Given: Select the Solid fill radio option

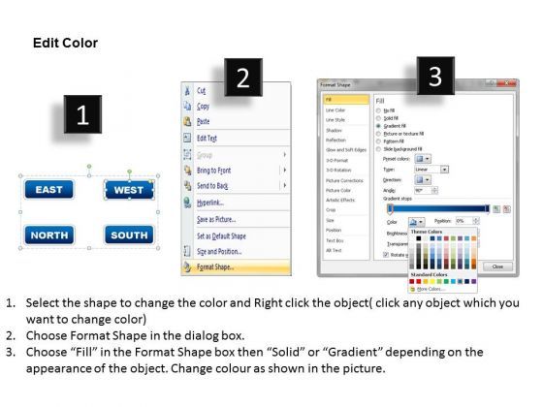Looking at the screenshot, I should point(378,118).
